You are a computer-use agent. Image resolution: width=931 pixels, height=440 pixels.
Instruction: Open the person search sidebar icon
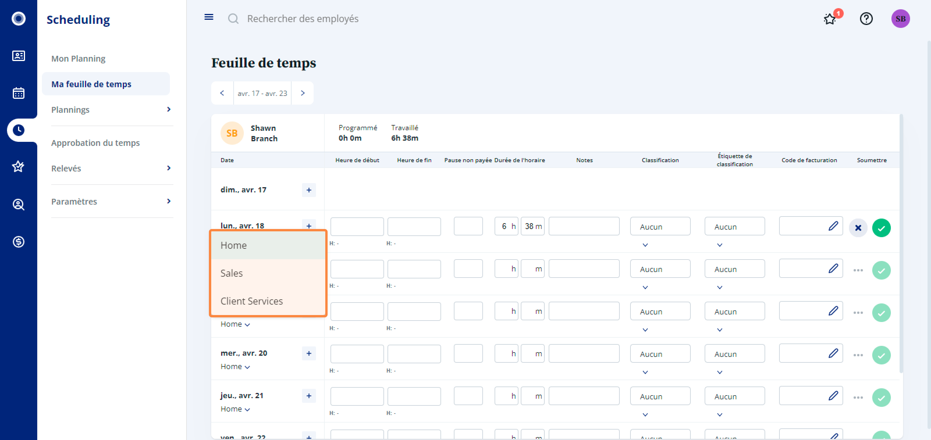pos(18,204)
